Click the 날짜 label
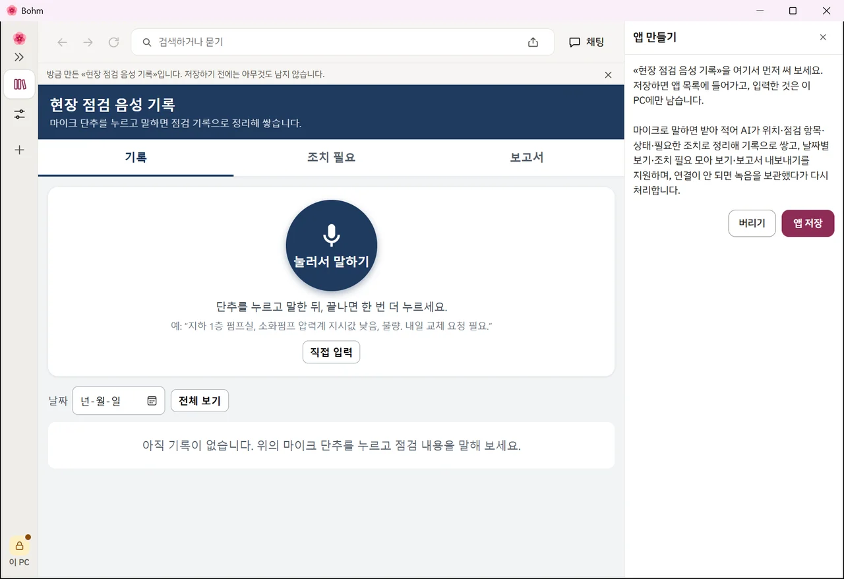The width and height of the screenshot is (844, 579). [58, 401]
